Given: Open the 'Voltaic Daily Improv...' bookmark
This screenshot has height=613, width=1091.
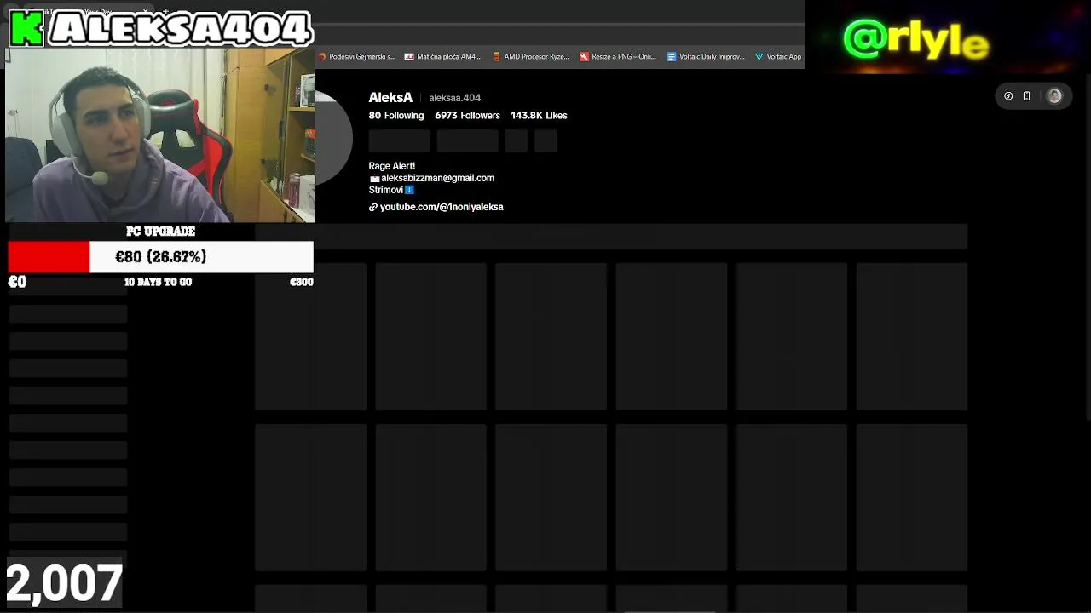Looking at the screenshot, I should pos(706,57).
